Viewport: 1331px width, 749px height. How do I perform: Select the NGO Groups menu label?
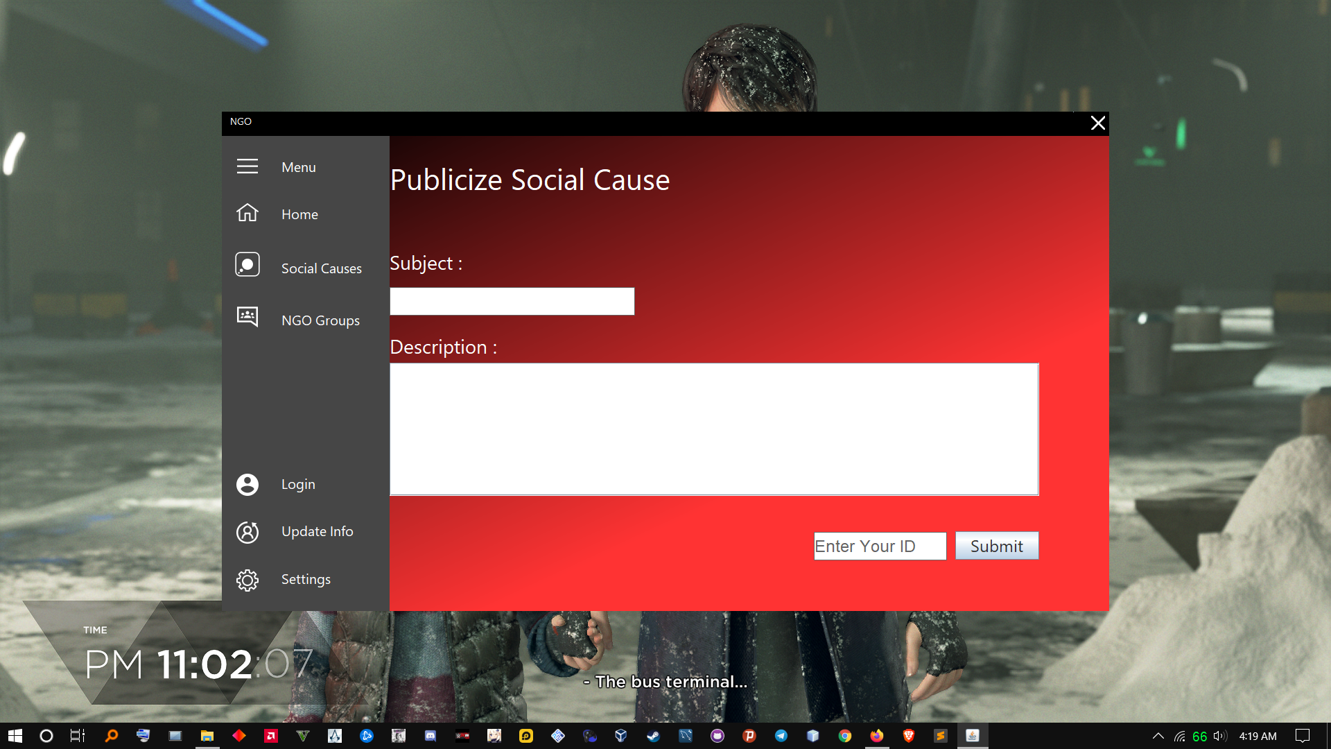tap(320, 320)
